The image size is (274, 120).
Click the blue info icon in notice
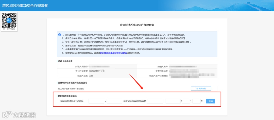coord(60,35)
